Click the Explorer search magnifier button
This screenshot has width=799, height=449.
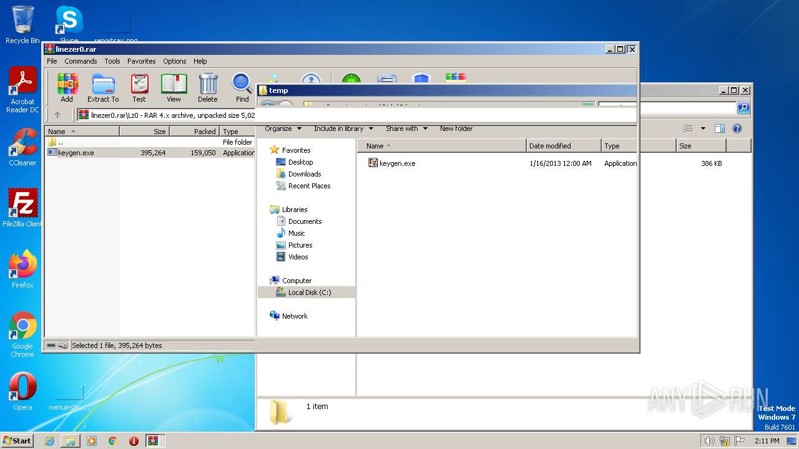coord(743,108)
